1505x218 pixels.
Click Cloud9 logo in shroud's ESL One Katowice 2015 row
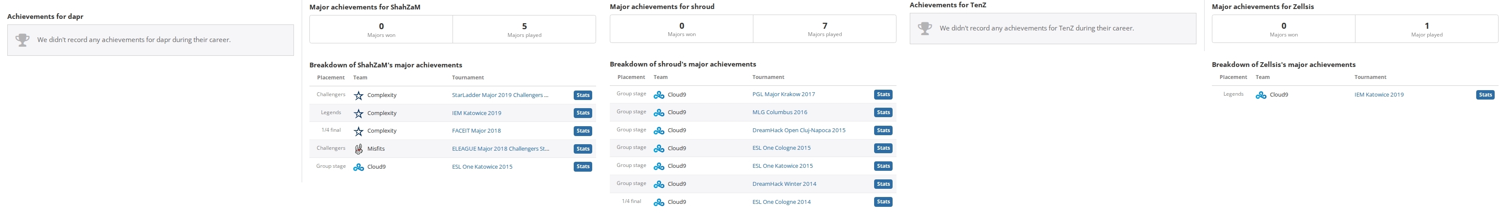click(x=659, y=167)
